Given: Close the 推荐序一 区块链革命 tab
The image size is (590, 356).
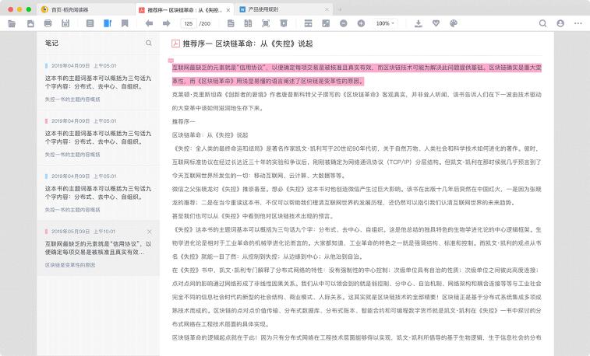Looking at the screenshot, I should tap(228, 10).
